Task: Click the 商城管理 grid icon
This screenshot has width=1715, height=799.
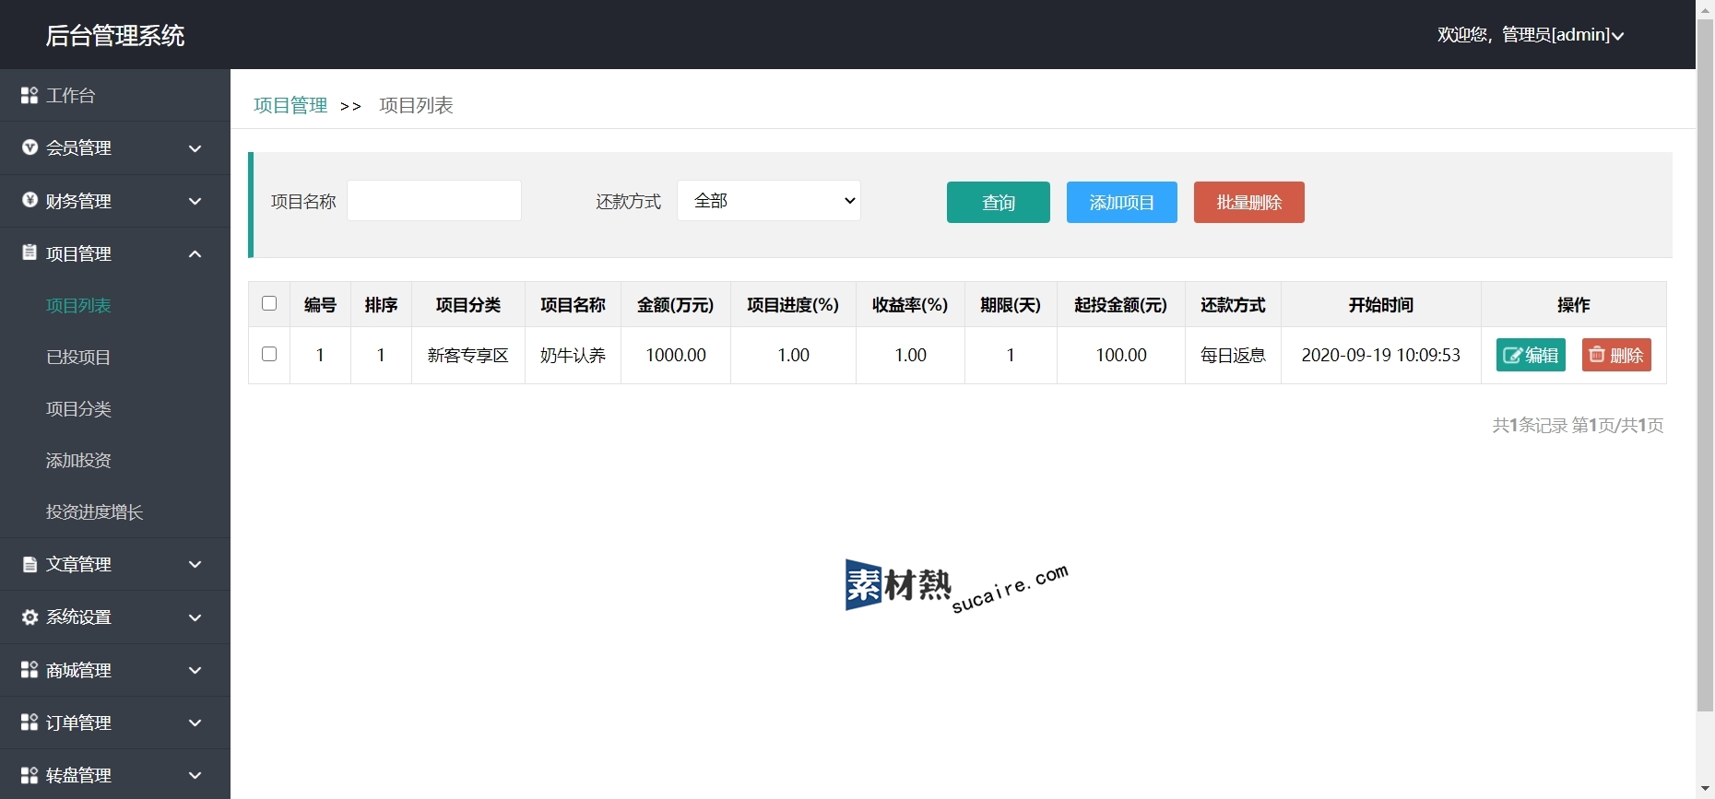Action: coord(30,670)
